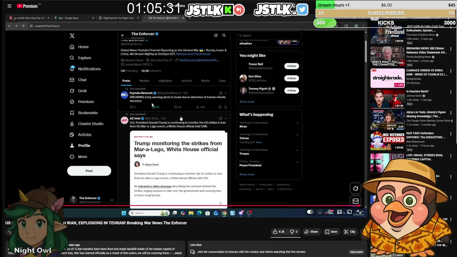Reload the x.com page in browser
This screenshot has height=257, width=457.
click(x=23, y=26)
